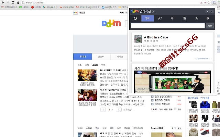220x137 pixels.
Task: Click the sneaker shopping thumbnail
Action: [205, 133]
